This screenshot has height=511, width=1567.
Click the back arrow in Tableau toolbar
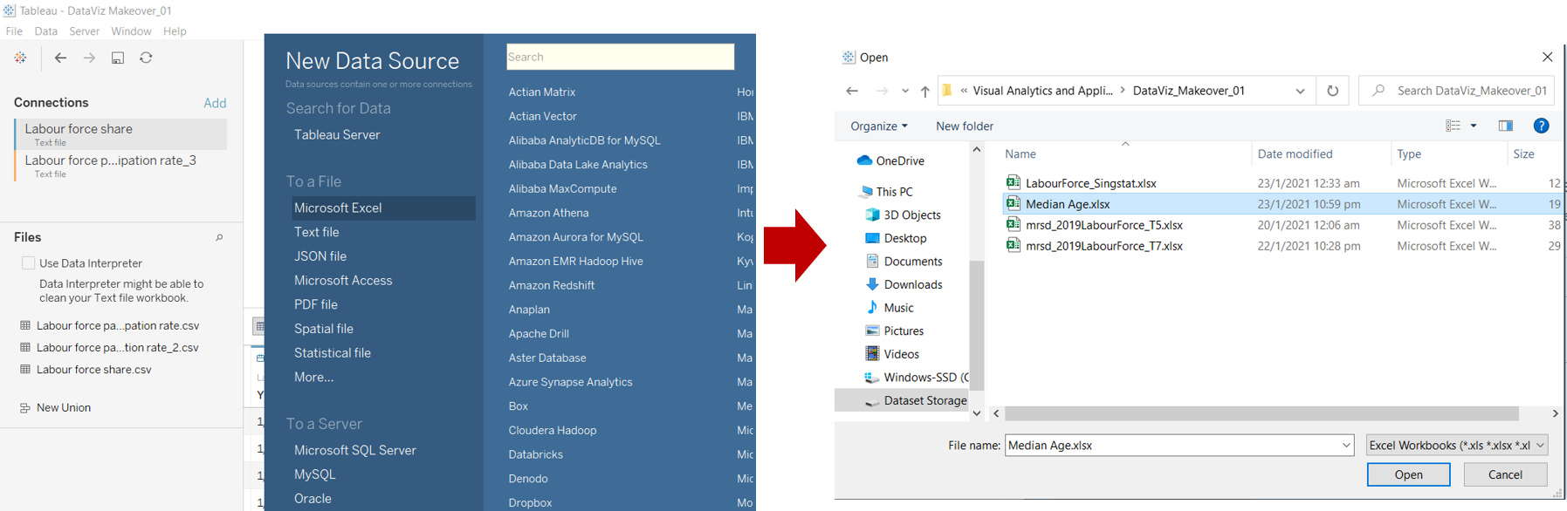(60, 58)
